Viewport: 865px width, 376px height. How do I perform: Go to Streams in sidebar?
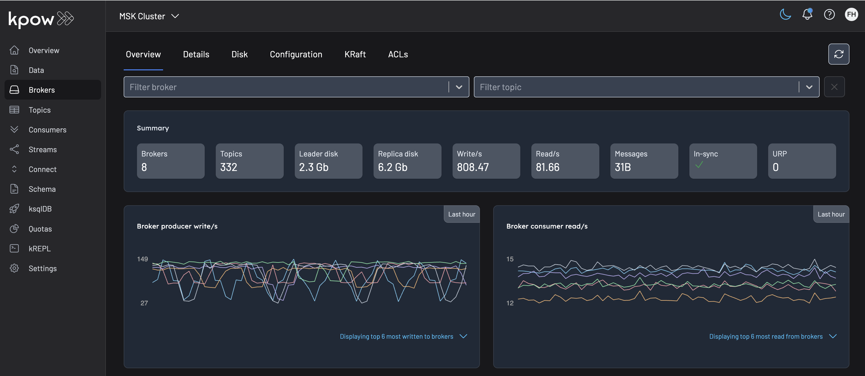tap(42, 149)
